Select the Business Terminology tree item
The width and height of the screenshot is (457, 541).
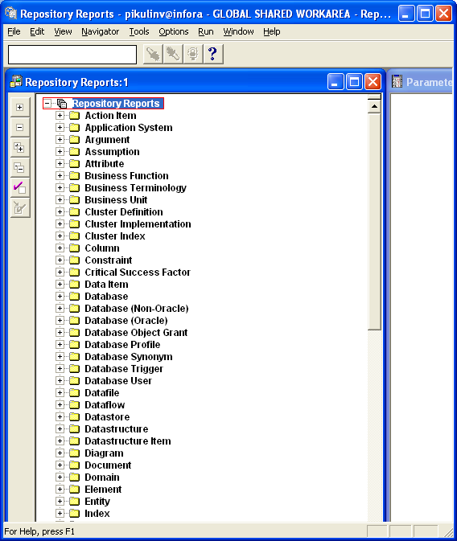coord(135,188)
